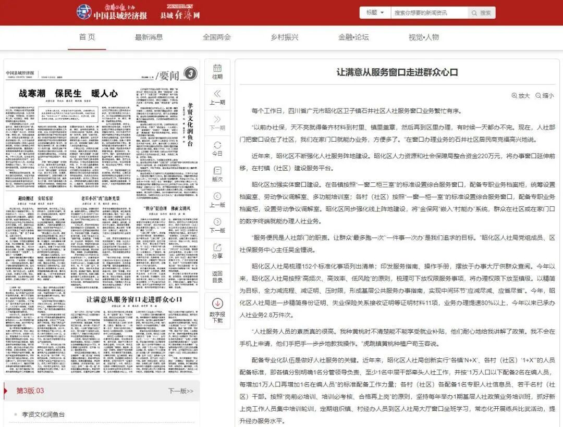563x427 pixels.
Task: Click the 县域经济网 logo
Action: (x=180, y=12)
